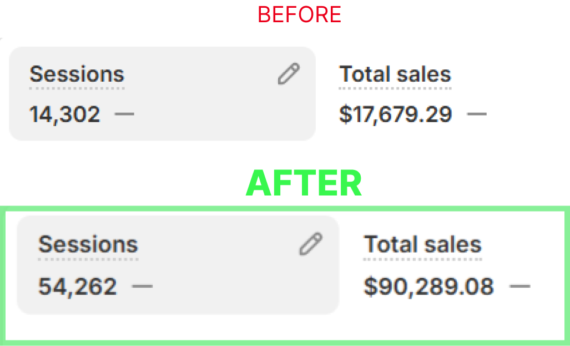Click the dash indicator beside $17,679.29
The width and height of the screenshot is (570, 346).
pyautogui.click(x=477, y=114)
